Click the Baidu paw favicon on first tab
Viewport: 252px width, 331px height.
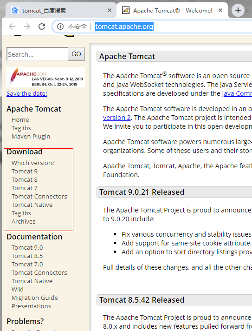(15, 10)
